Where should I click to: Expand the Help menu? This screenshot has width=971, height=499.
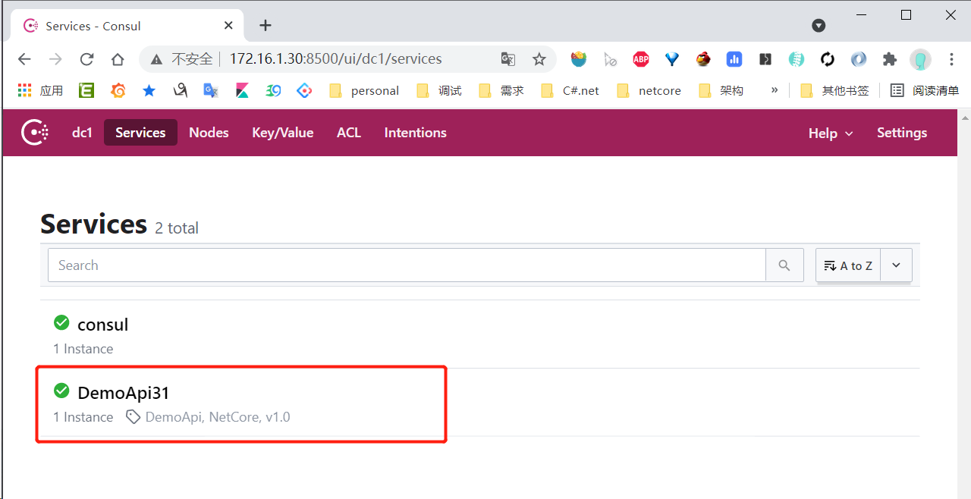point(831,133)
